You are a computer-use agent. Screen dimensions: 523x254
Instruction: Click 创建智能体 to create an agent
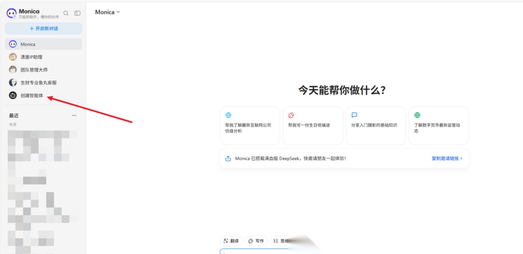click(44, 95)
